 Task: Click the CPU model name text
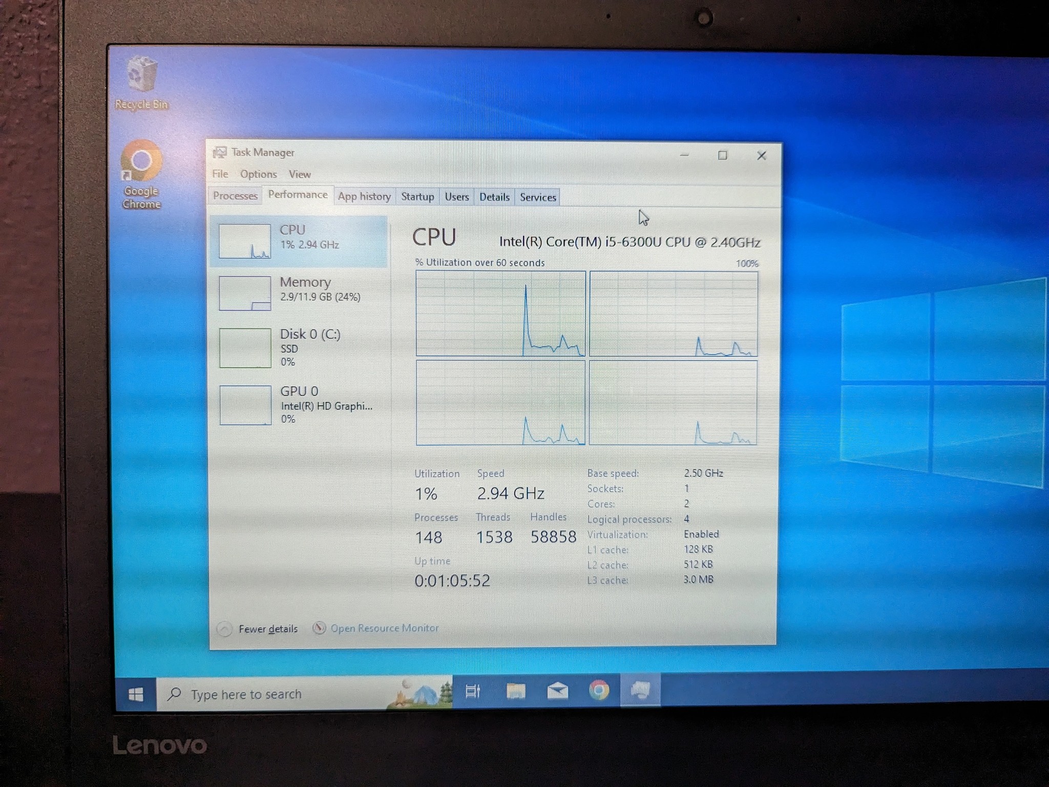[x=630, y=242]
